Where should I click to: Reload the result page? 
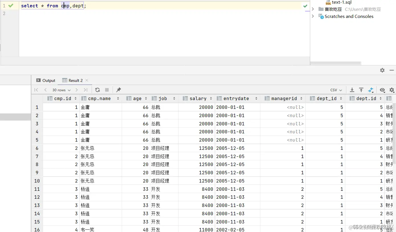coord(98,90)
